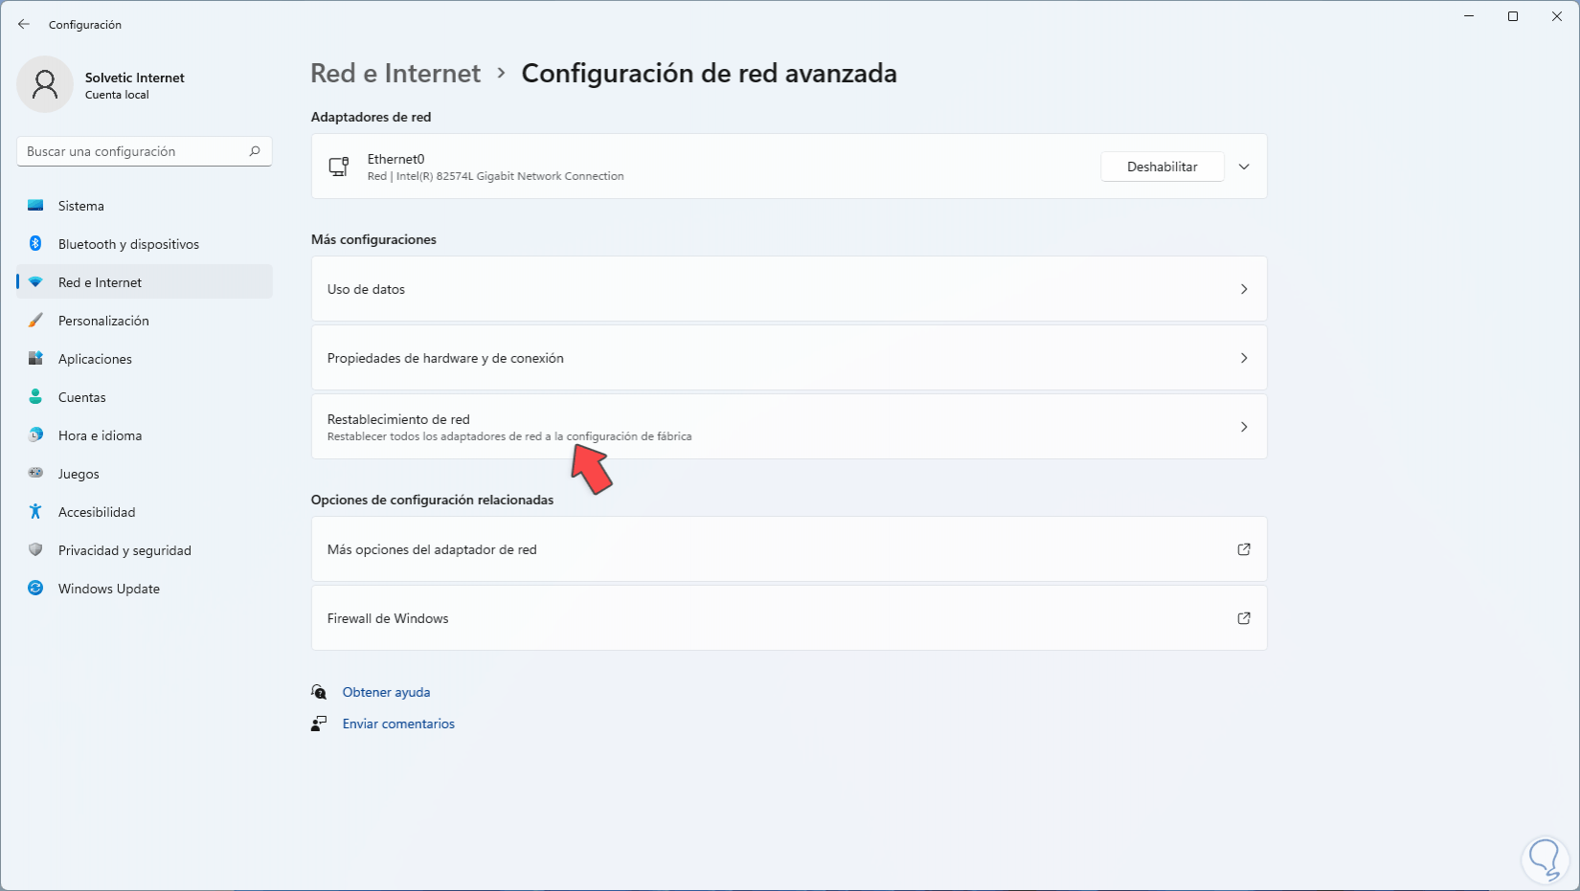Open Privacidad y seguridad section
The height and width of the screenshot is (891, 1580).
(145, 550)
